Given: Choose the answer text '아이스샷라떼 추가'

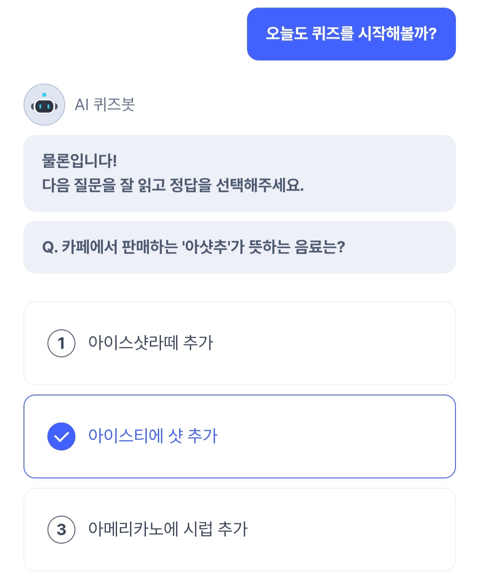Looking at the screenshot, I should 151,343.
